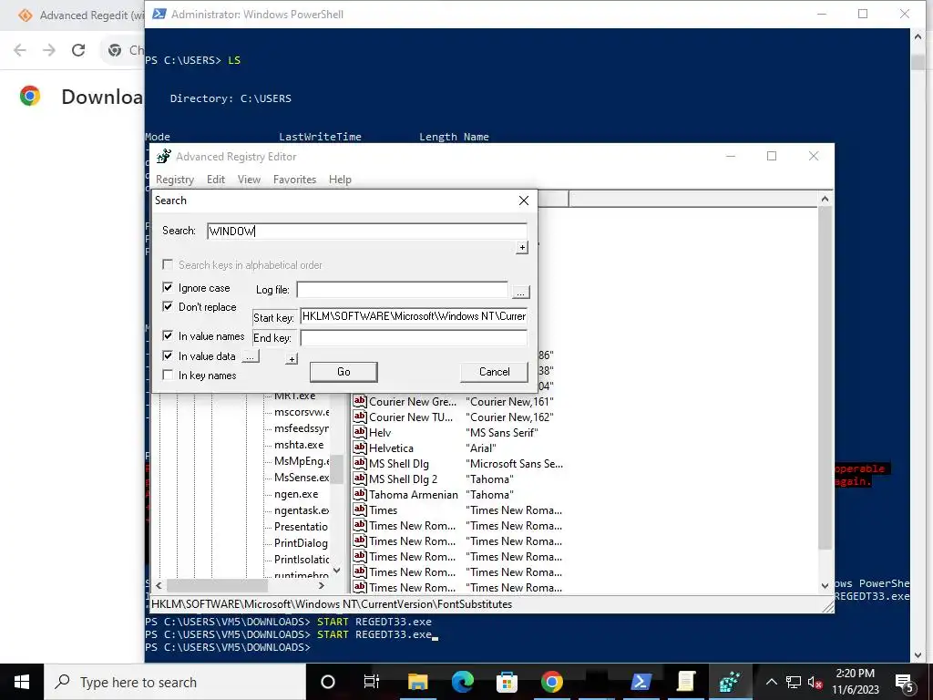Click the End key input field
The height and width of the screenshot is (700, 933).
[414, 337]
